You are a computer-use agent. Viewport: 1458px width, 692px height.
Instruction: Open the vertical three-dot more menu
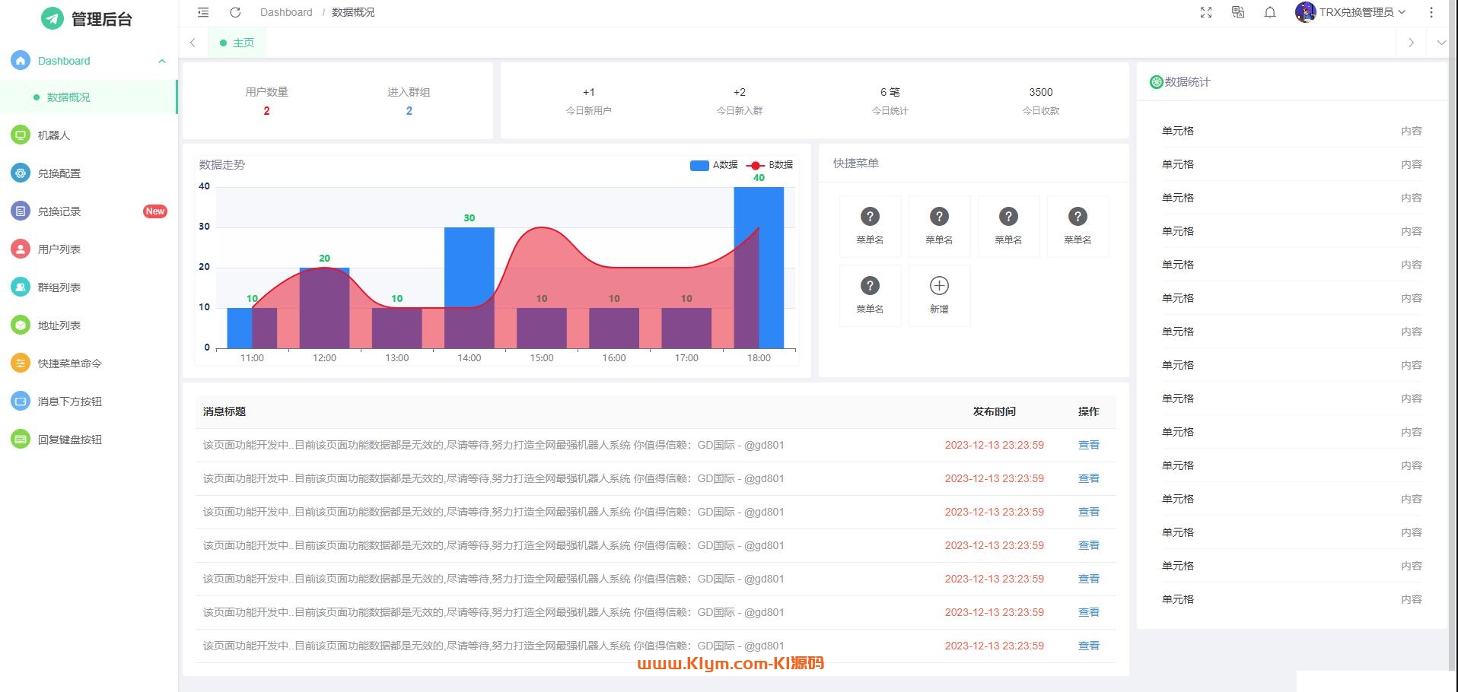pos(1431,12)
